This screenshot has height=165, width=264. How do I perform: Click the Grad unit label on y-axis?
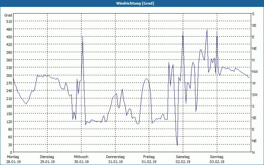point(8,15)
